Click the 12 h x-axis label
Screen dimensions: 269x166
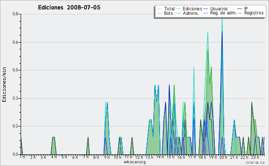[x=139, y=157]
